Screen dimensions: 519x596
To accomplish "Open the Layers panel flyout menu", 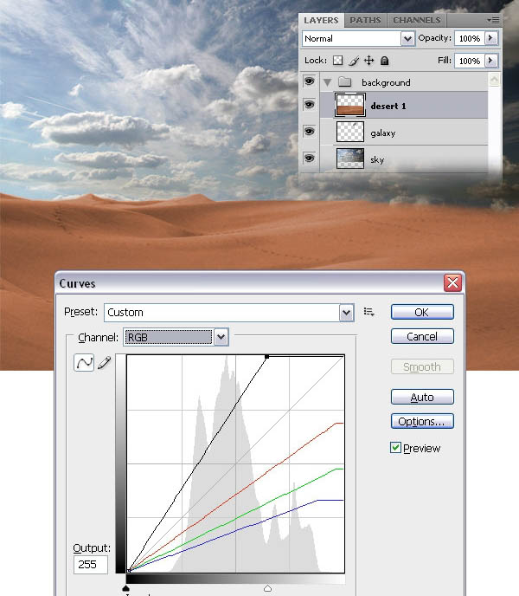I will (x=492, y=19).
